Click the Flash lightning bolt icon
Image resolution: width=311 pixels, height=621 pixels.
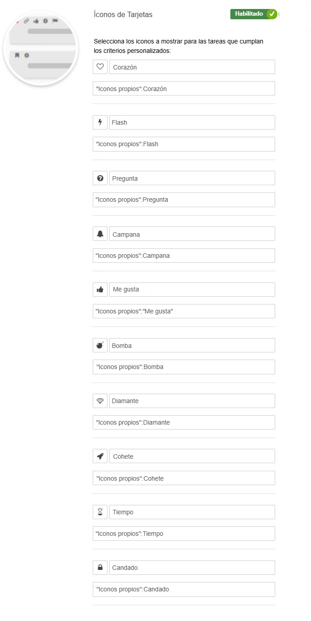pos(100,122)
